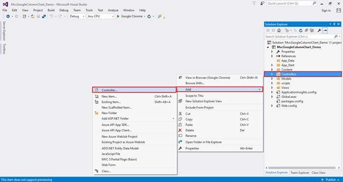This screenshot has width=343, height=182.
Task: Select Controller... from the Add submenu
Action: pos(134,90)
